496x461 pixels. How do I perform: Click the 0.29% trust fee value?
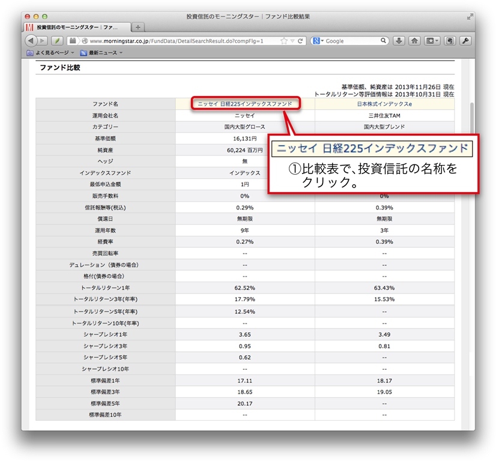(245, 208)
